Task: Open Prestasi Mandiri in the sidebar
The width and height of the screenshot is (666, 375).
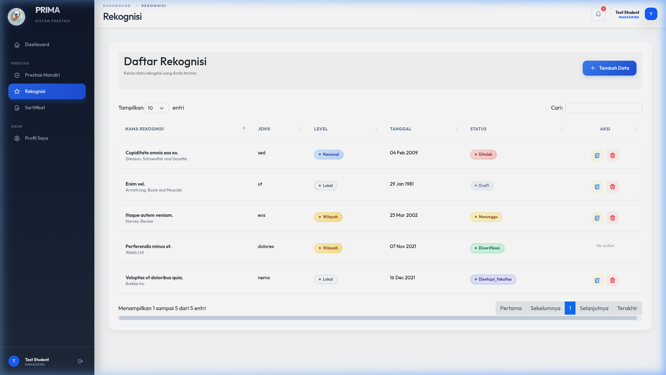Action: pyautogui.click(x=42, y=75)
